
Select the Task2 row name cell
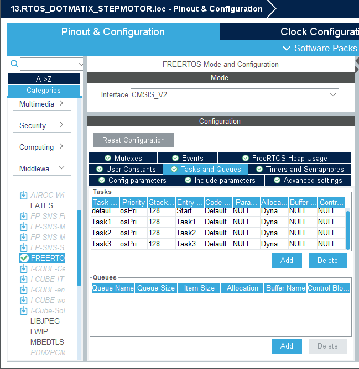[105, 233]
